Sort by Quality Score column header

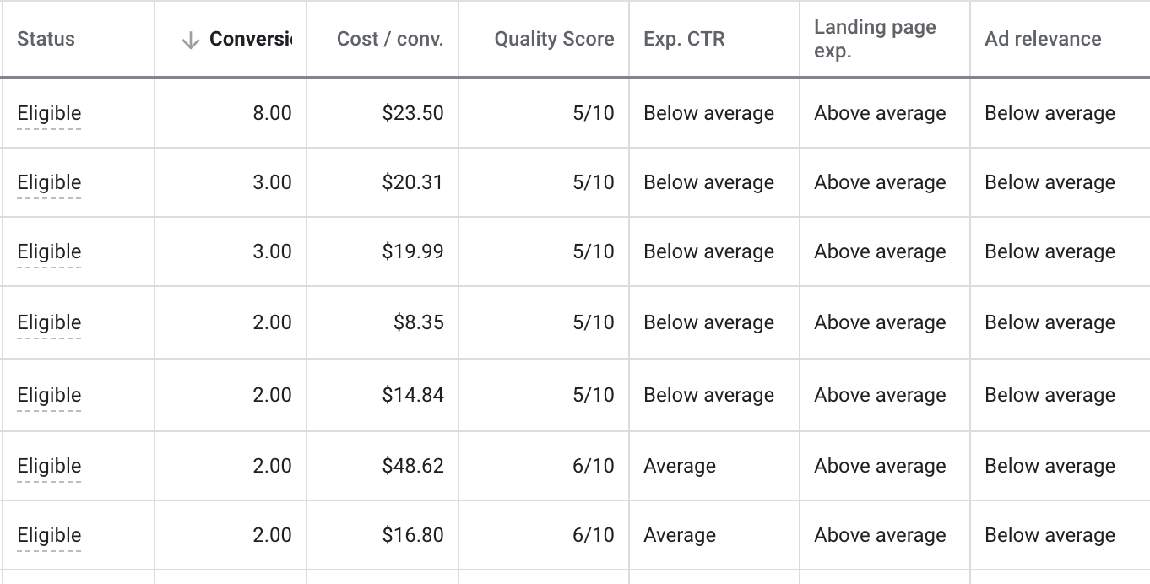[554, 39]
